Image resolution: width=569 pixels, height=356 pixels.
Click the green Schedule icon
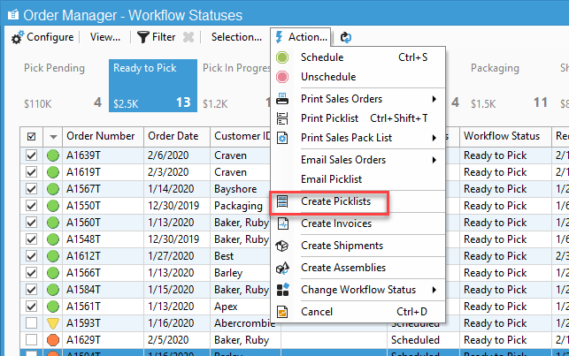click(282, 57)
